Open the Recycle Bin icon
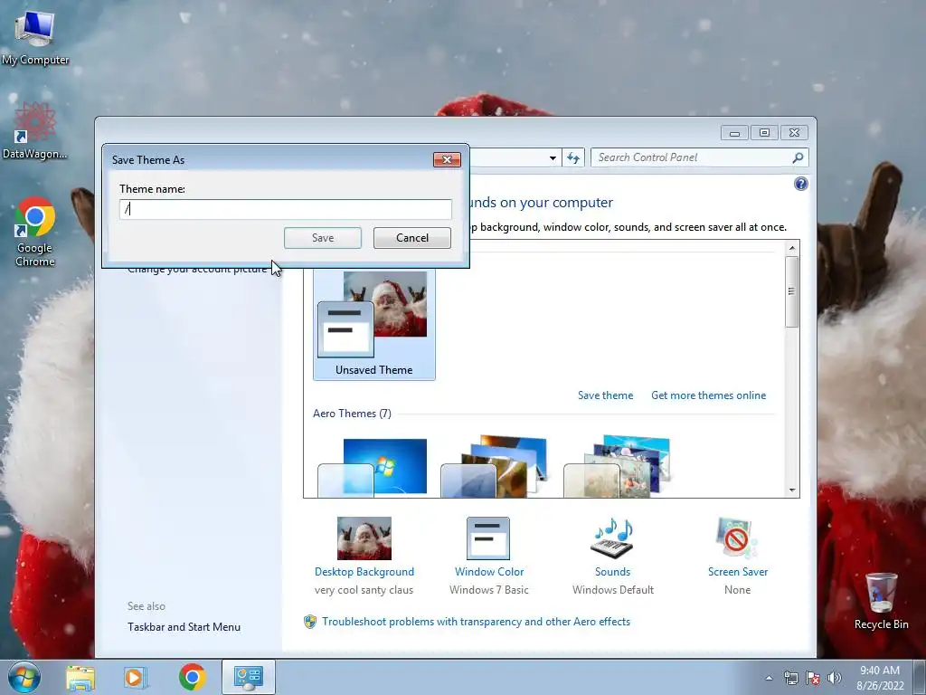Image resolution: width=926 pixels, height=695 pixels. tap(881, 601)
